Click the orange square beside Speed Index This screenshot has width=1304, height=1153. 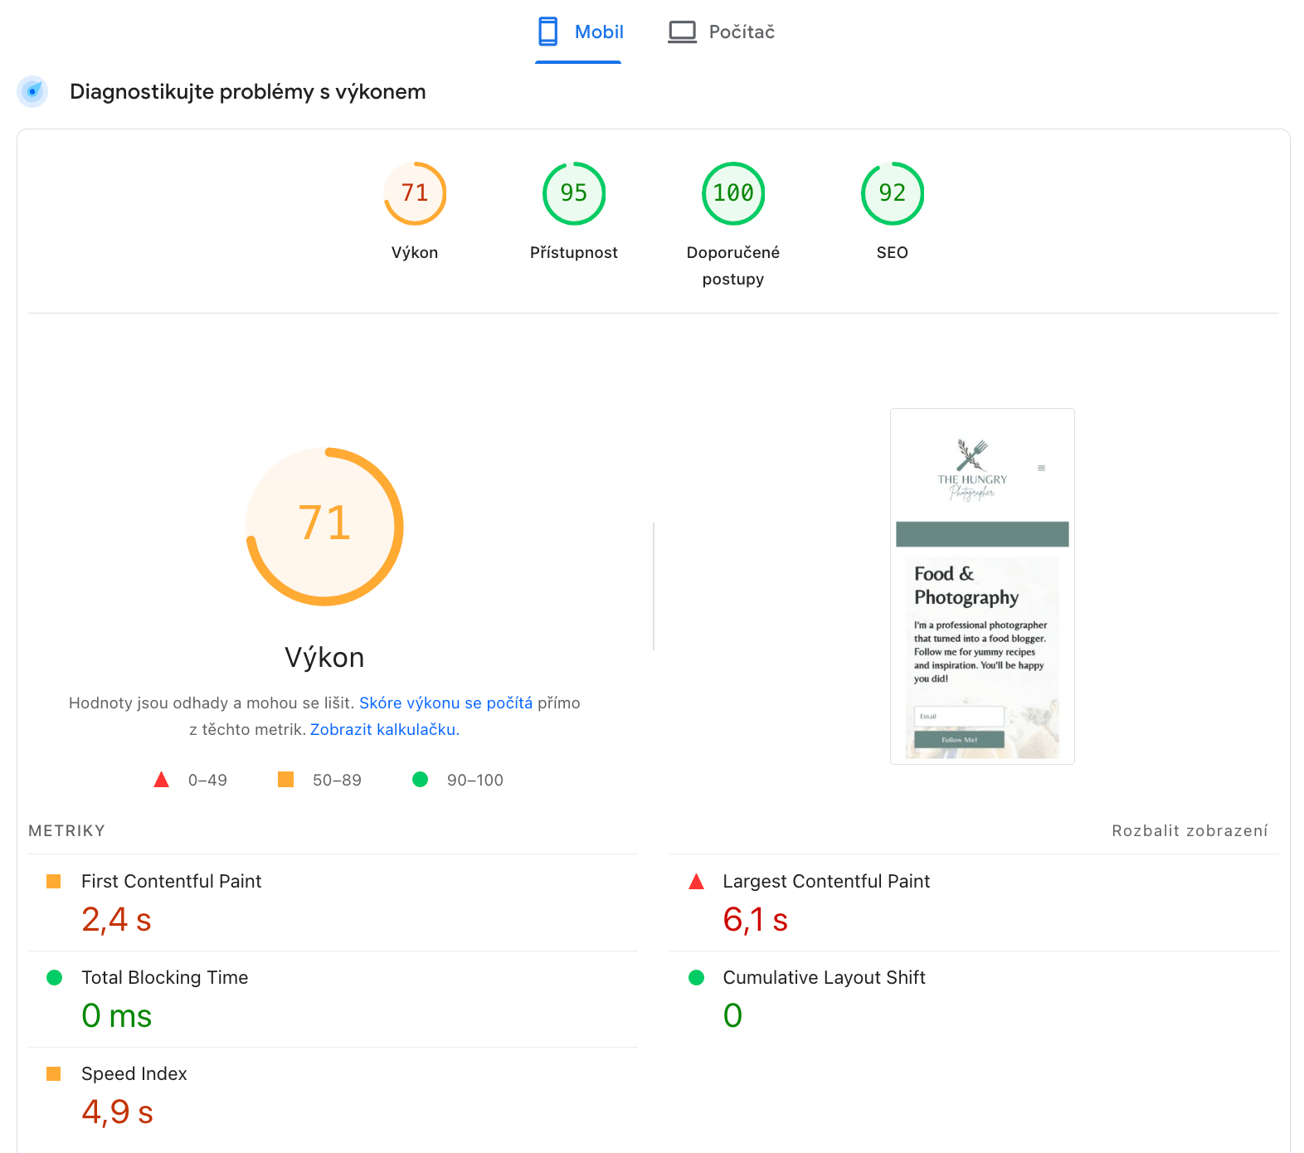pos(54,1074)
